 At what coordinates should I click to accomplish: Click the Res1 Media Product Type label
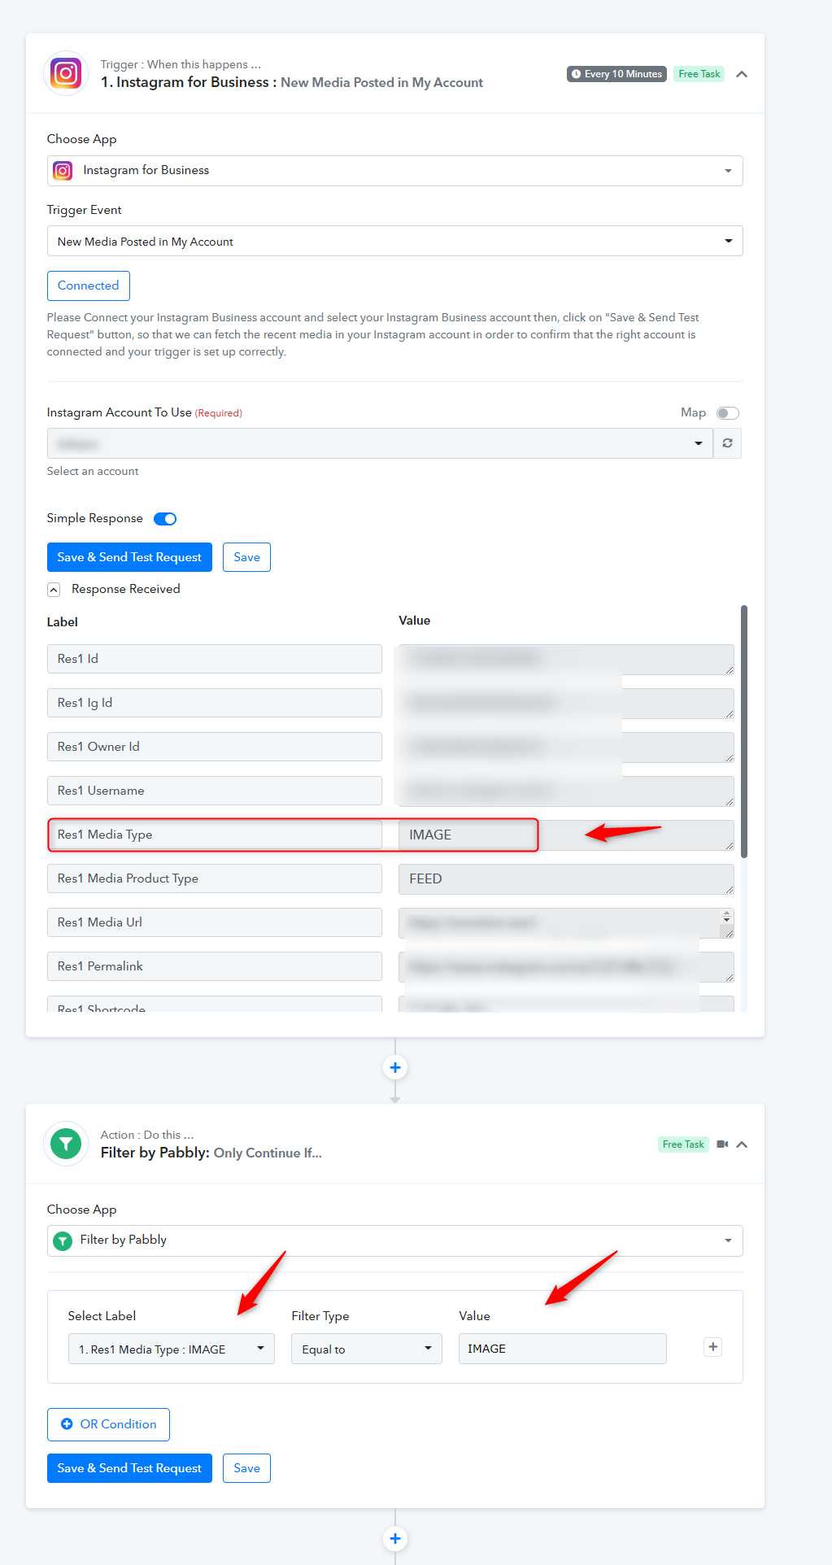pos(215,878)
